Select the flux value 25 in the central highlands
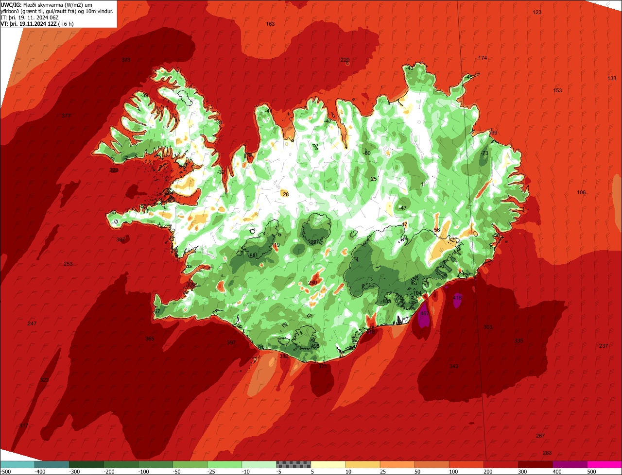 374,179
